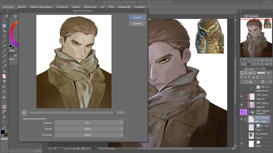Click the black main color swatch in the toolbar
The image size is (273, 153).
click(x=3, y=132)
